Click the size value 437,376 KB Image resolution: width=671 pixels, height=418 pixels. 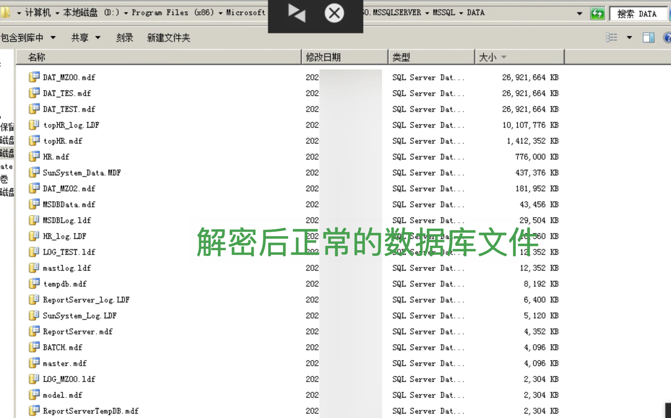click(537, 173)
